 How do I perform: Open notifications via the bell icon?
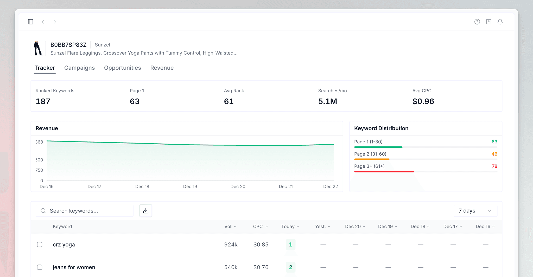pyautogui.click(x=500, y=22)
